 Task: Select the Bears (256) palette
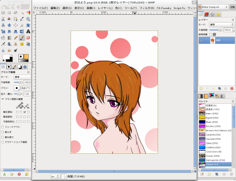(215, 113)
